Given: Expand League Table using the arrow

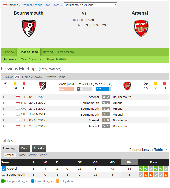Looking at the screenshot, I should tap(167, 149).
